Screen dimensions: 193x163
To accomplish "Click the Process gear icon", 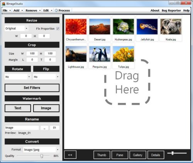I will tap(56, 10).
